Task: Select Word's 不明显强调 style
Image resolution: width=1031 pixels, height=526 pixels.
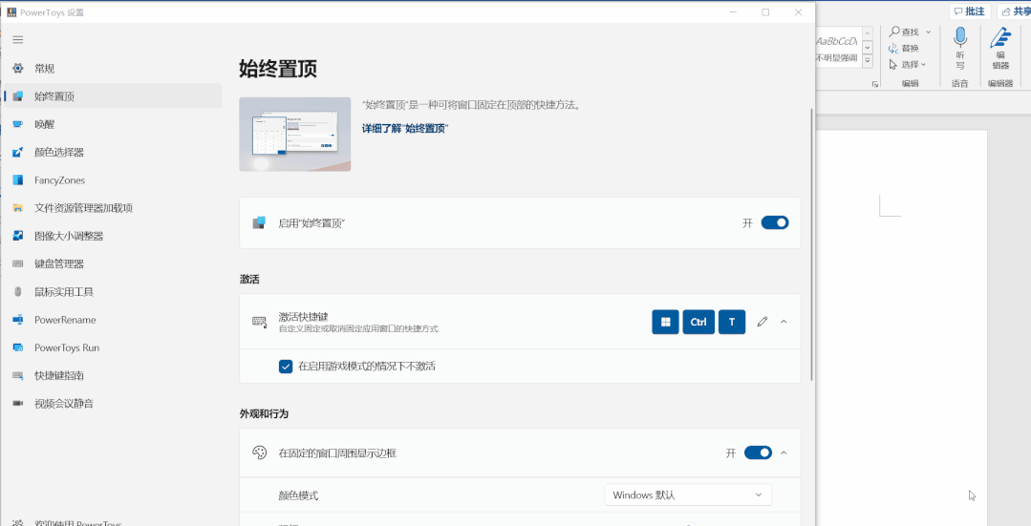Action: [x=836, y=46]
